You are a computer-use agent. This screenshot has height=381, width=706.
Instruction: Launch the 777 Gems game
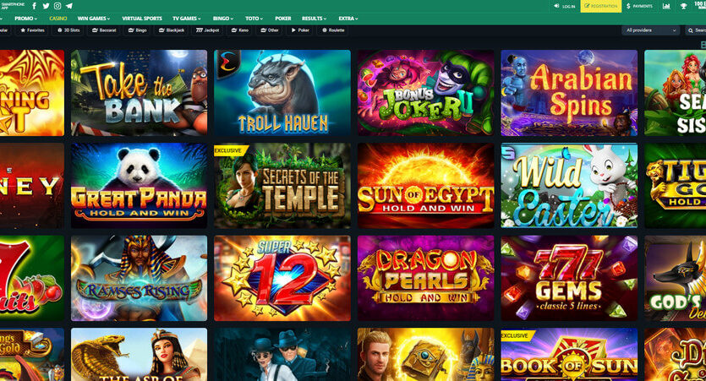tap(569, 278)
